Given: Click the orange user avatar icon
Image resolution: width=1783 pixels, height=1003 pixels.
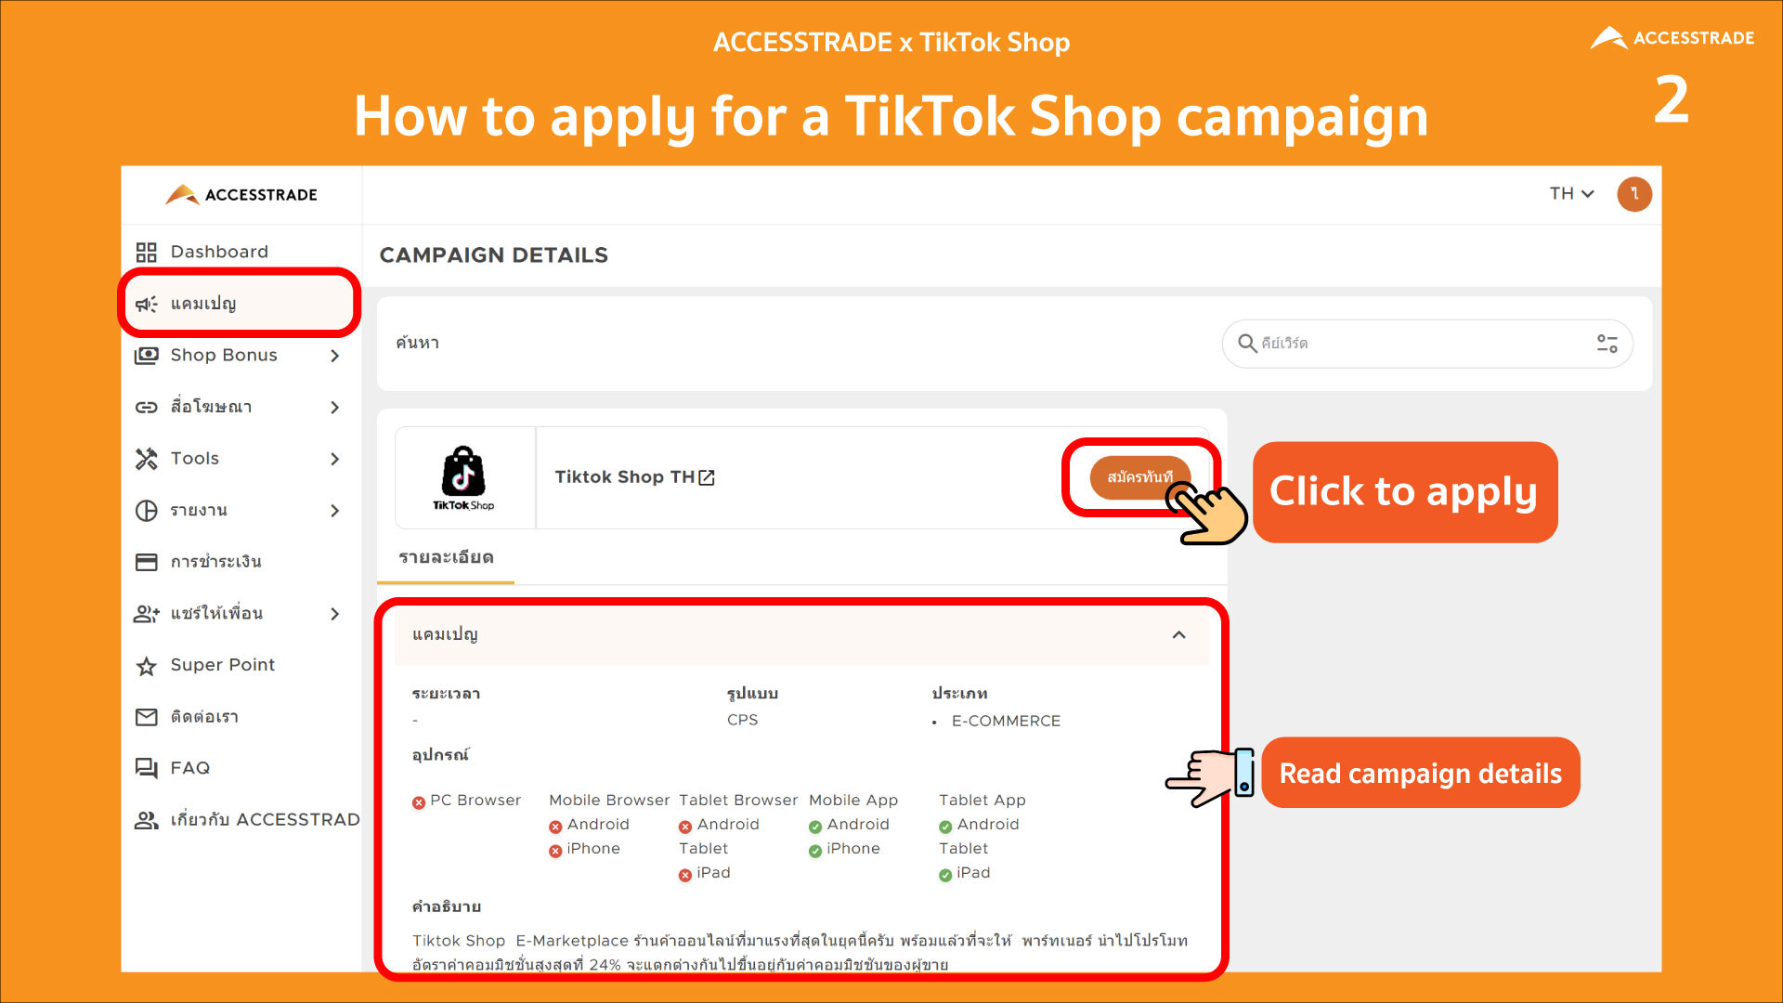Looking at the screenshot, I should coord(1634,194).
